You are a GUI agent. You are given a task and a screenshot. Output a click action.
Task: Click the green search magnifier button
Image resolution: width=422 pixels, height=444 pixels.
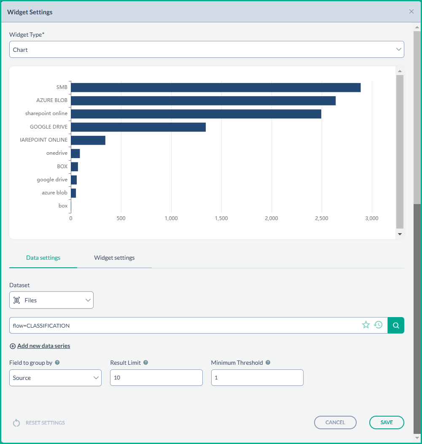point(396,325)
